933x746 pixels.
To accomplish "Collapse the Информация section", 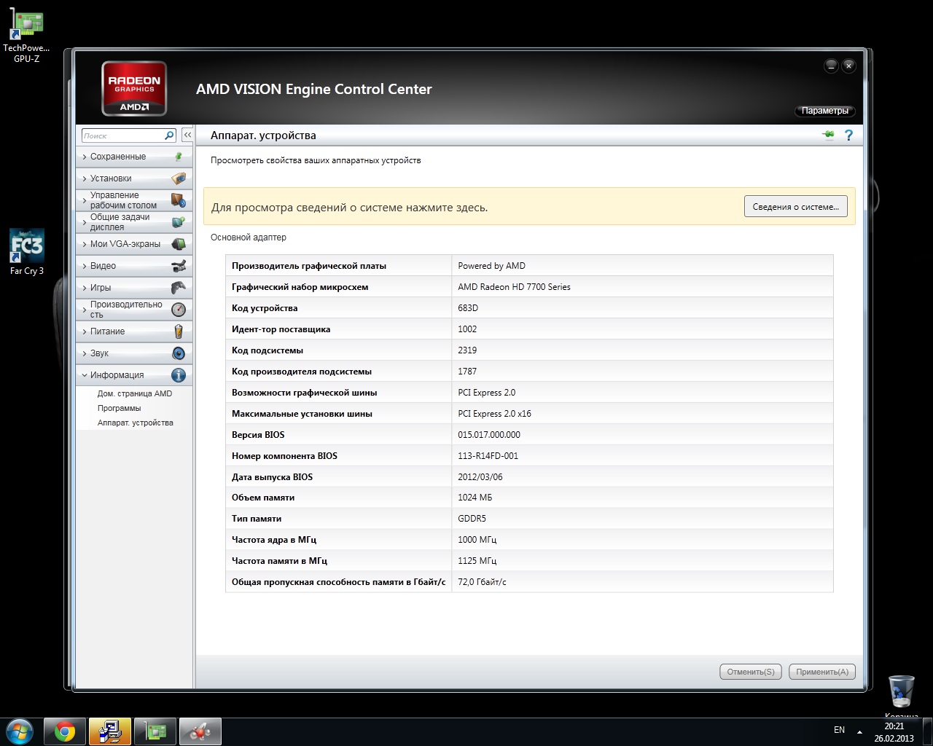I will click(117, 375).
